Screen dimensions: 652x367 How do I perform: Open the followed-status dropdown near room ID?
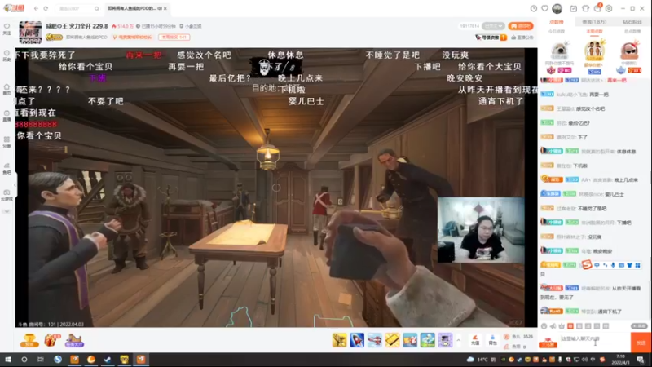click(494, 26)
